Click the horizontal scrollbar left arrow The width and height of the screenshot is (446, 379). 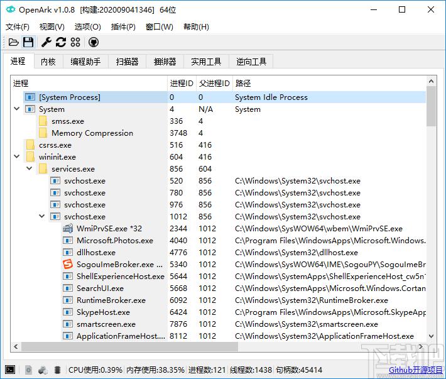[x=16, y=346]
